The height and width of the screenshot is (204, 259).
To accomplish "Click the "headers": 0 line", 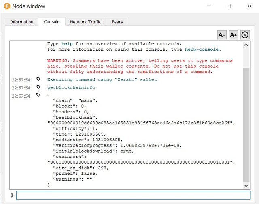I will [71, 112].
